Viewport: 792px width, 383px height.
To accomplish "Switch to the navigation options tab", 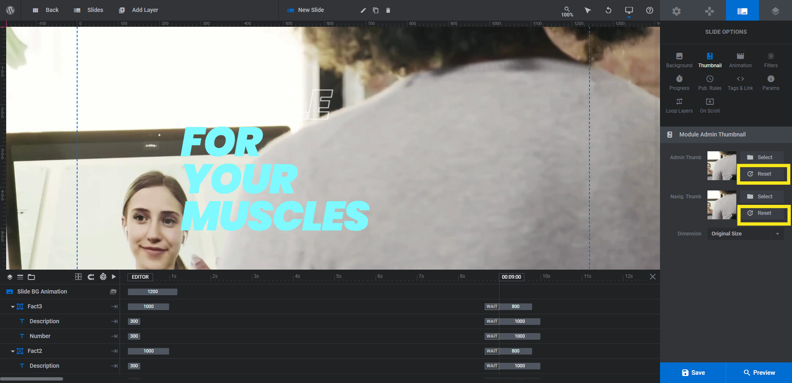I will click(709, 11).
